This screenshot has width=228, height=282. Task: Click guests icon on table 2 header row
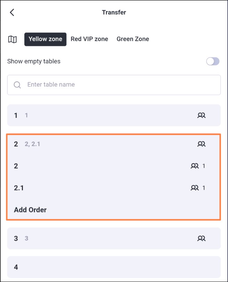point(201,144)
